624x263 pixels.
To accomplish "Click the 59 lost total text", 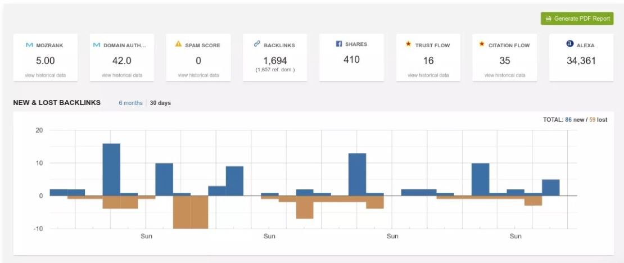I will click(x=598, y=119).
